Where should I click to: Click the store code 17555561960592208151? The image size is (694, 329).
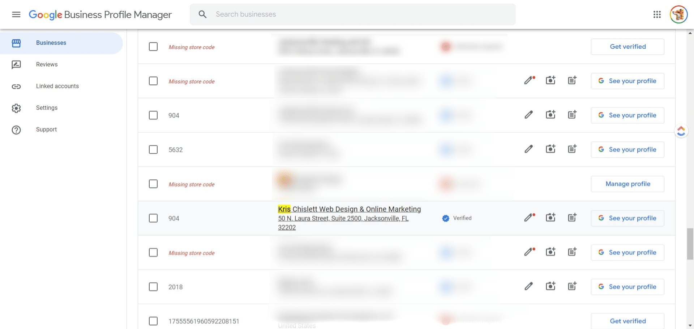[x=204, y=321]
